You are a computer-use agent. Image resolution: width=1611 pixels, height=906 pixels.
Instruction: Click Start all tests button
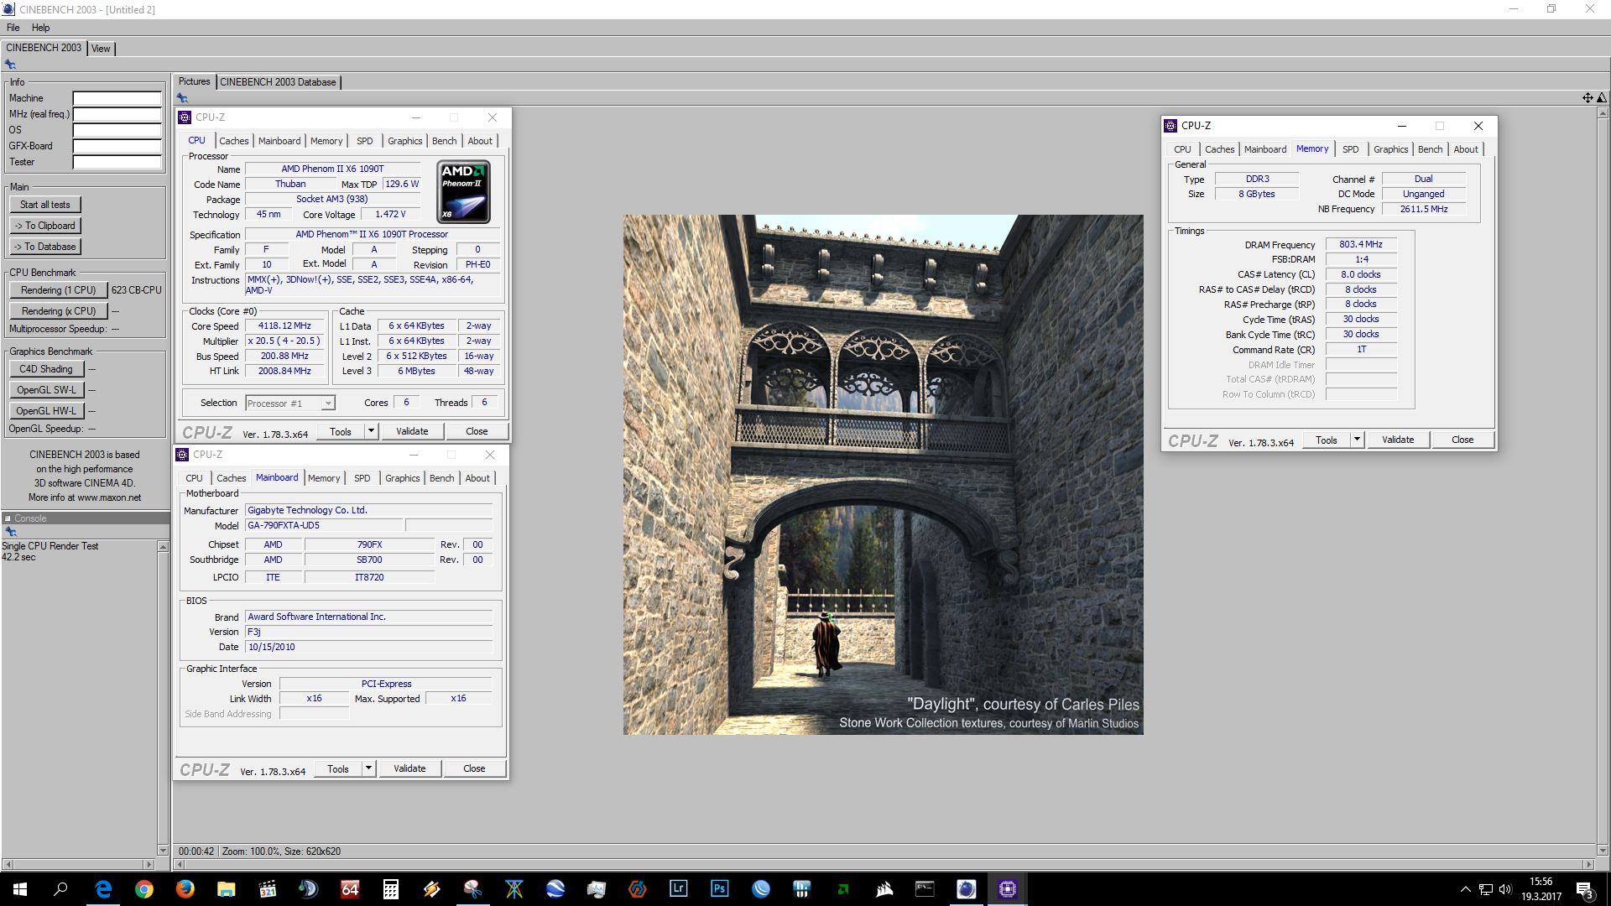[x=45, y=205]
